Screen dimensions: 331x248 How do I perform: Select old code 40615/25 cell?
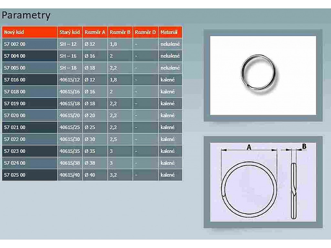(x=70, y=127)
